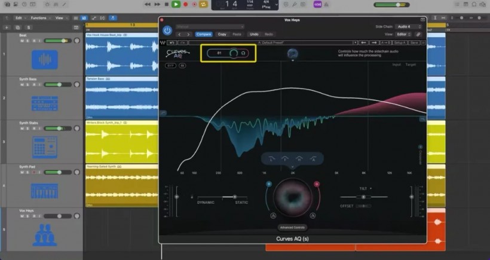Click the plugin link chain icon
Screen dimensions: 490x260
tap(418, 35)
